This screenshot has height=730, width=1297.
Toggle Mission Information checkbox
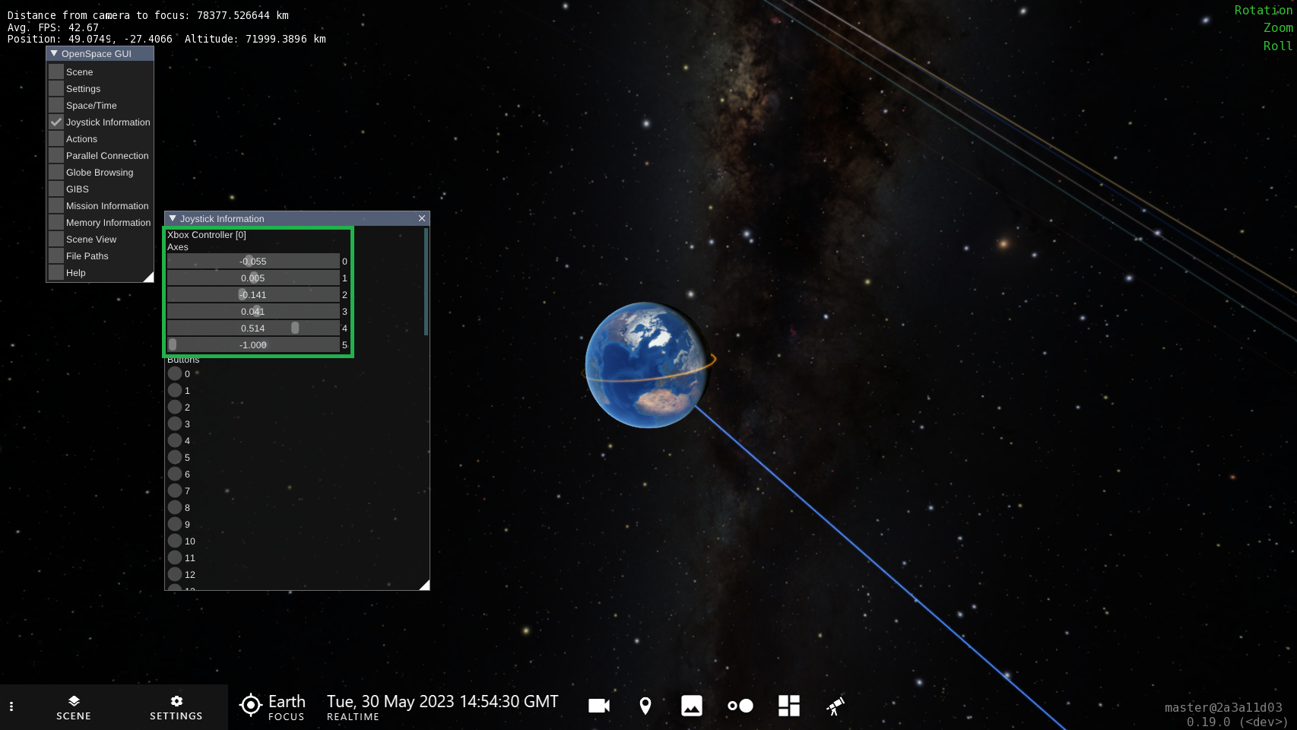[x=56, y=205]
